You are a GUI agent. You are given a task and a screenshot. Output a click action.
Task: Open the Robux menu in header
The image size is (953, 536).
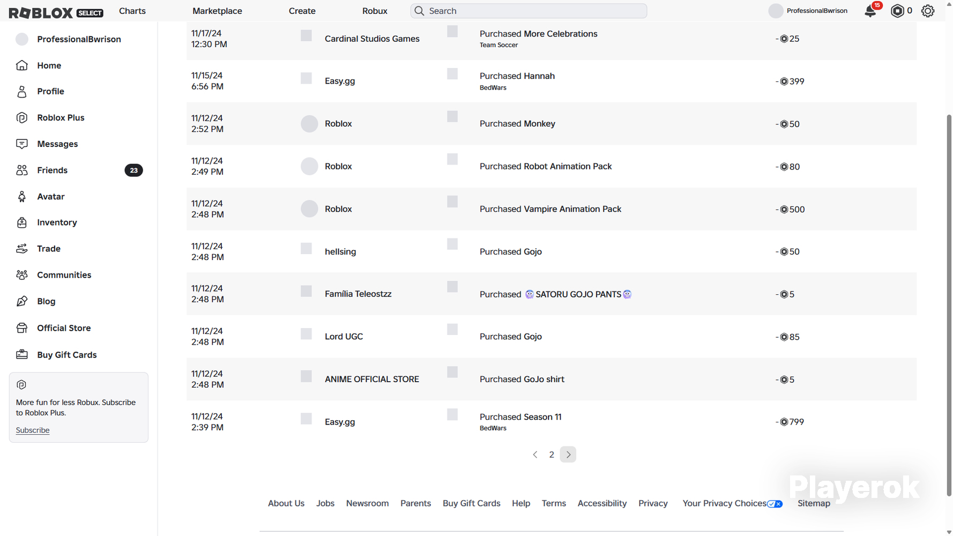[x=375, y=11]
